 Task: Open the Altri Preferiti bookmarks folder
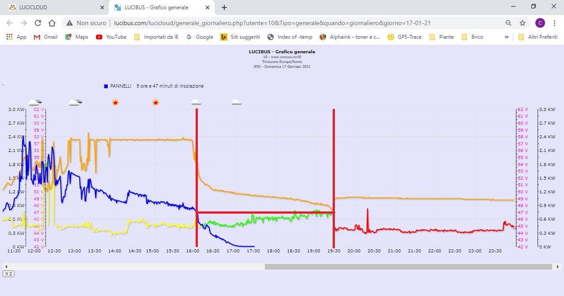(538, 37)
